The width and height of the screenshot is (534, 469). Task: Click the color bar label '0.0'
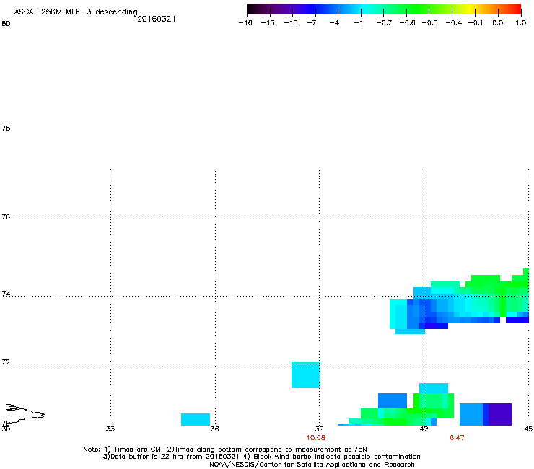pos(498,23)
